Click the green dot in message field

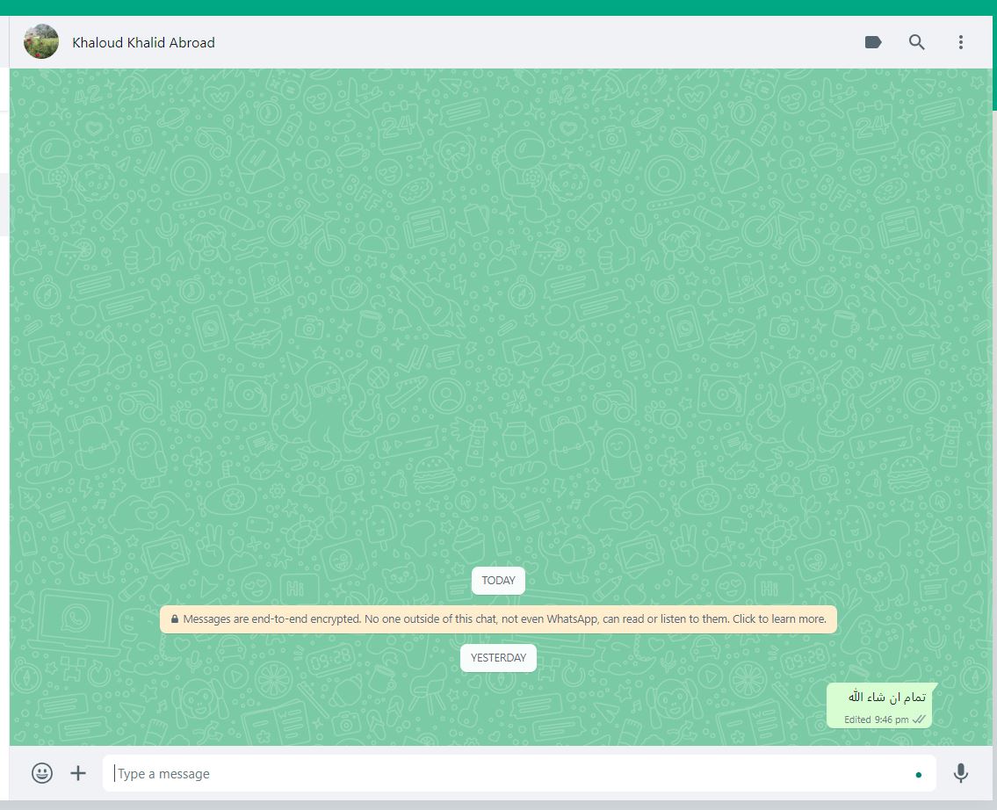(918, 774)
